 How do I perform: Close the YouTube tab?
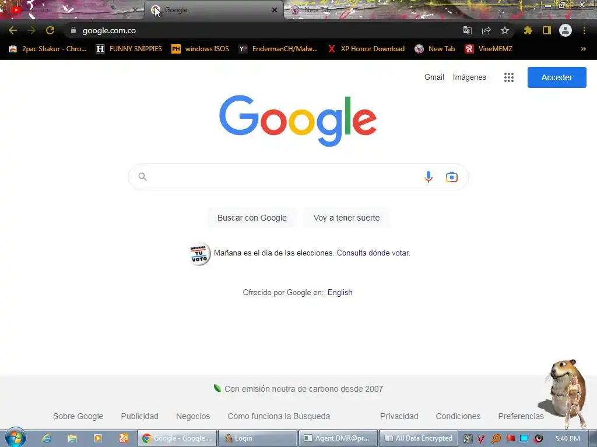point(135,10)
